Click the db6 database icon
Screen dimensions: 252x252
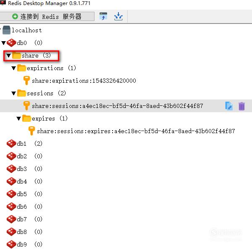click(11, 207)
